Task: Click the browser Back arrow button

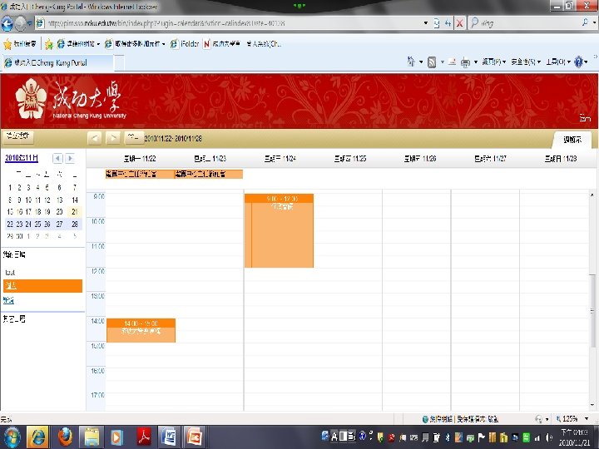Action: [7, 23]
